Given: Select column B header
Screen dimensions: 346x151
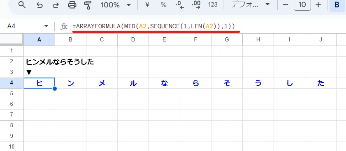Looking at the screenshot, I should (x=71, y=39).
